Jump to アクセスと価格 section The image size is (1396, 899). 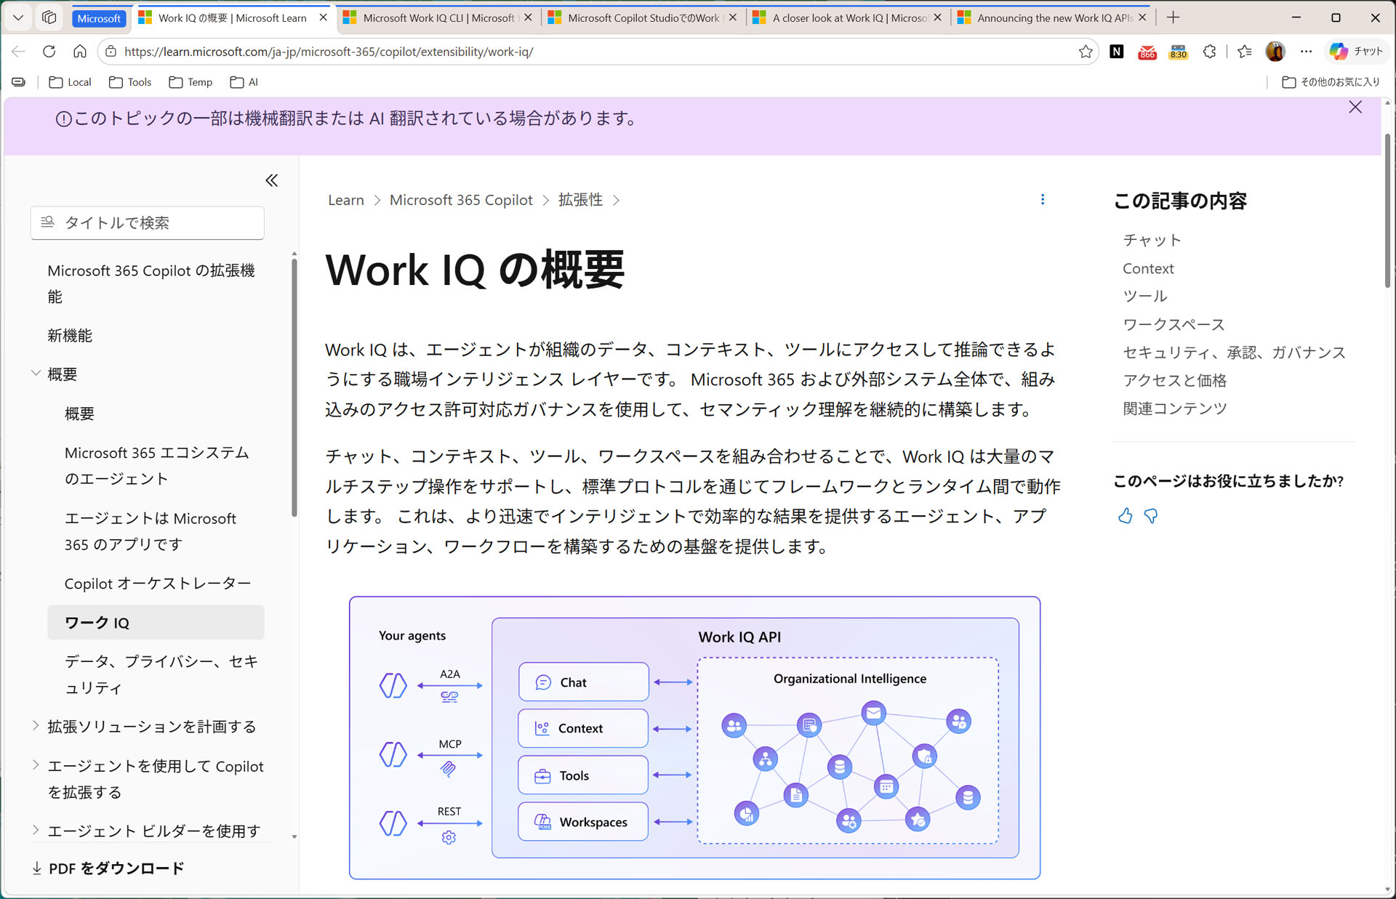(x=1175, y=380)
